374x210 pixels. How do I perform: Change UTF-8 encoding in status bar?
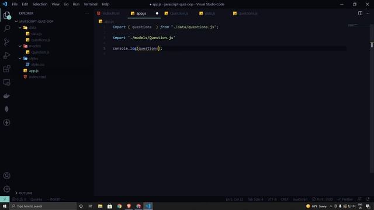point(272,199)
